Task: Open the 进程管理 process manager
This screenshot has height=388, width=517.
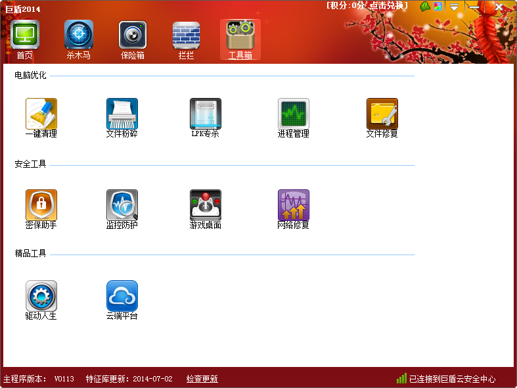Action: point(294,118)
